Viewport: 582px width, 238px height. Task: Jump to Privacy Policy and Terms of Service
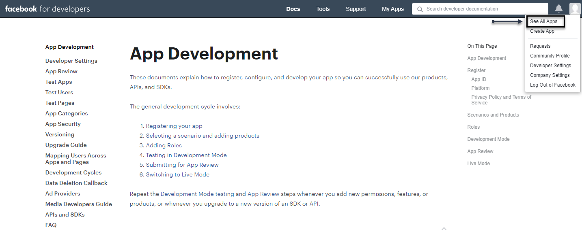(501, 100)
